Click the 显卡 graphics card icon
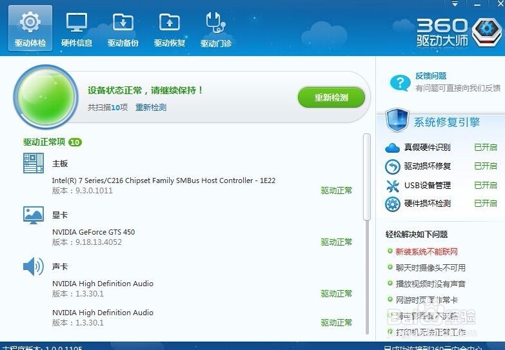Screen dimensions: 505x350 34,215
